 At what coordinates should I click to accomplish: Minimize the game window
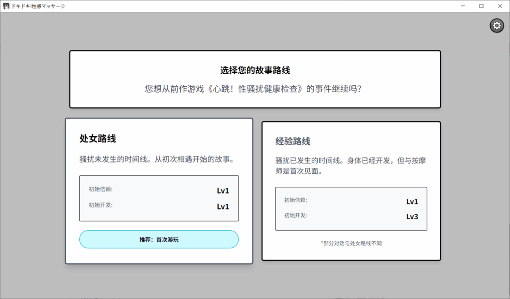click(x=463, y=6)
